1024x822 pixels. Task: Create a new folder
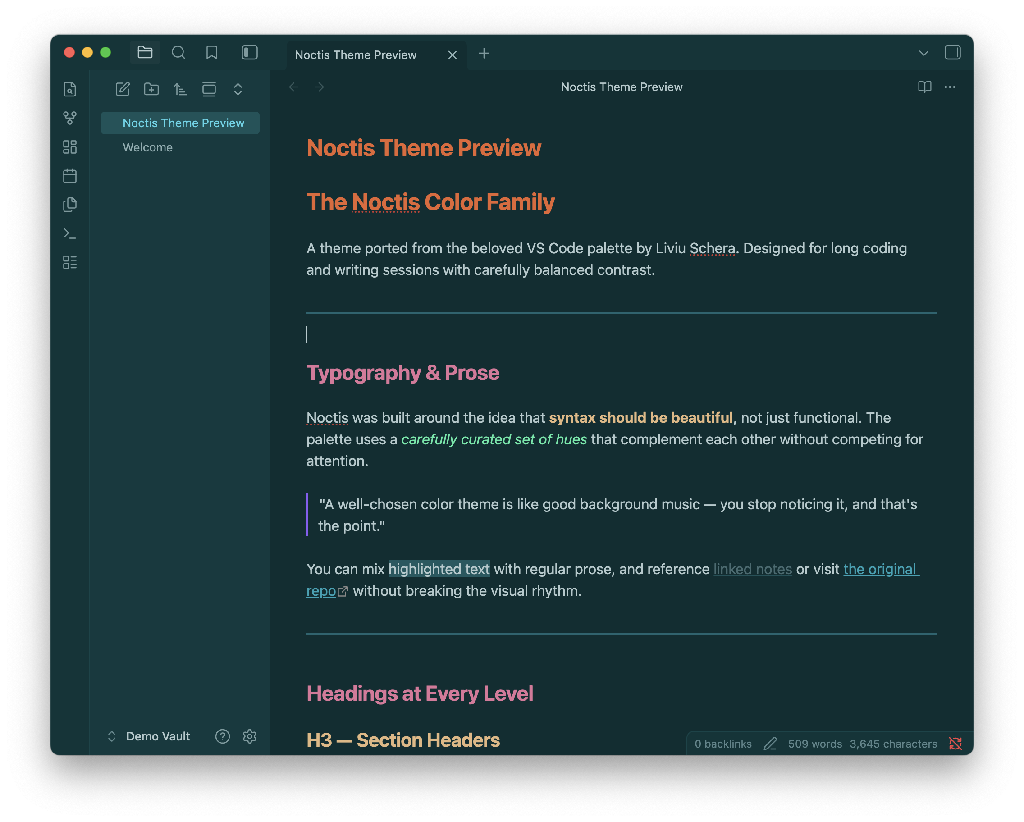pyautogui.click(x=151, y=89)
